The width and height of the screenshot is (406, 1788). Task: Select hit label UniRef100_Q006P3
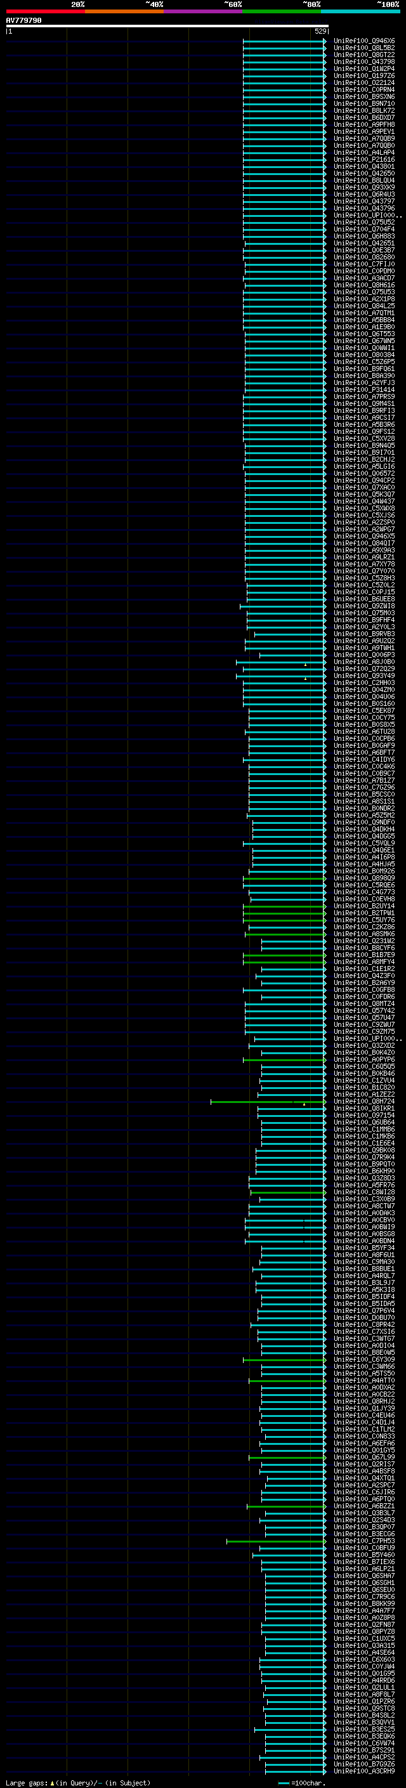click(364, 655)
